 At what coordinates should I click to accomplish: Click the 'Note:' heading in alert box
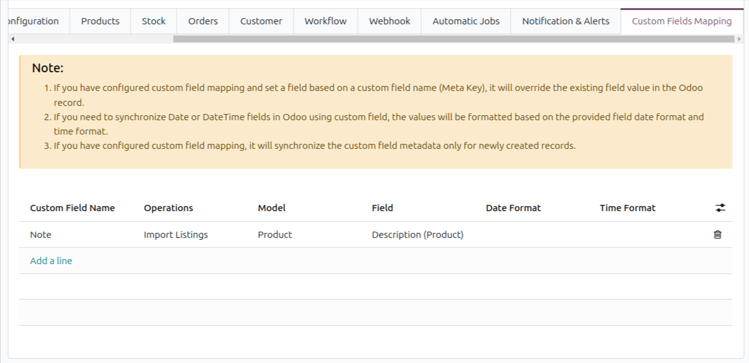(x=48, y=68)
